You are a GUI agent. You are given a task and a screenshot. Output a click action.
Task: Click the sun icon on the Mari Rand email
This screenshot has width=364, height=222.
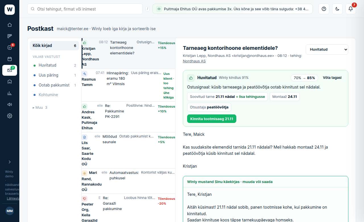click(84, 173)
